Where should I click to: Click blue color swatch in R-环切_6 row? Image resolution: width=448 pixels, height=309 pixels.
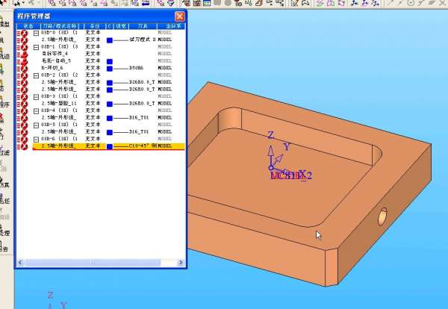110,69
